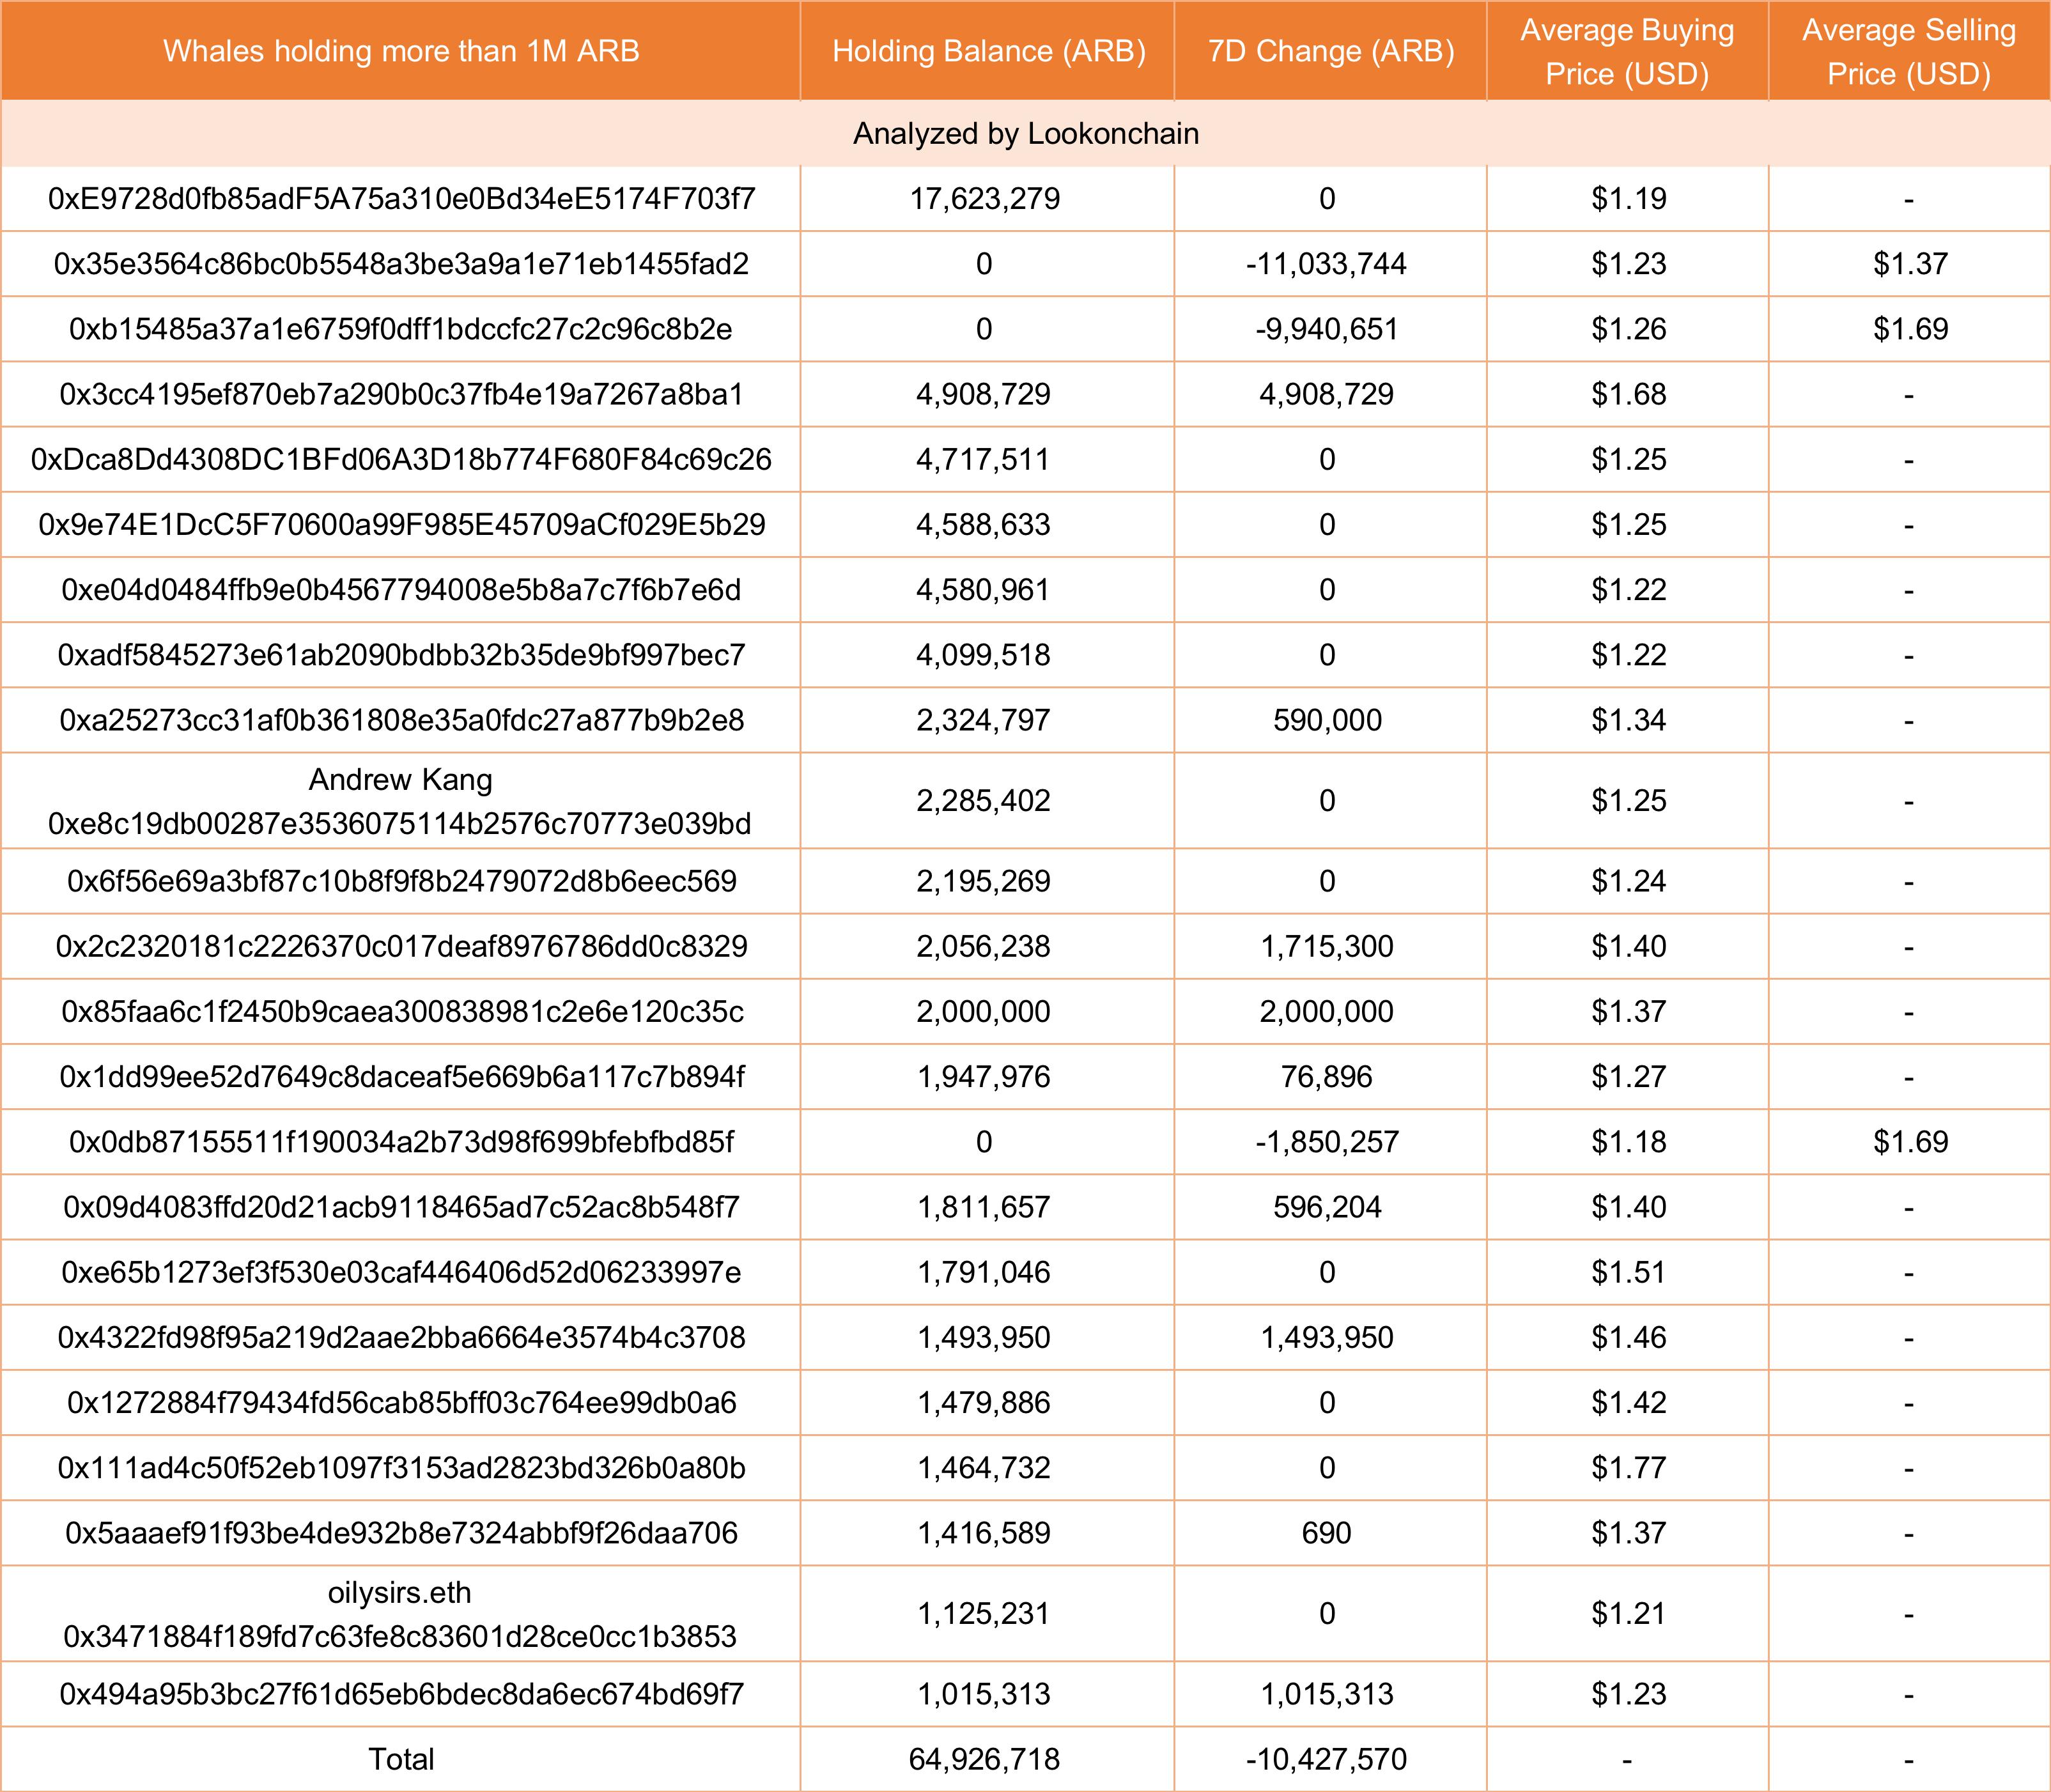This screenshot has height=1792, width=2051.
Task: Click the 7D Change (ARB) column header
Action: coord(1330,51)
